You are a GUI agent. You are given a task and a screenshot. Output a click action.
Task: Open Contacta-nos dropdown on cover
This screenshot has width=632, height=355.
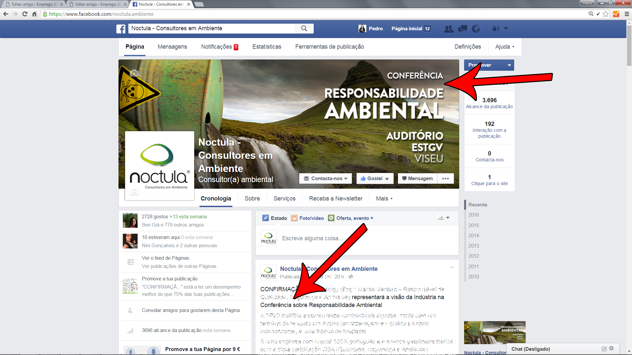pyautogui.click(x=325, y=178)
